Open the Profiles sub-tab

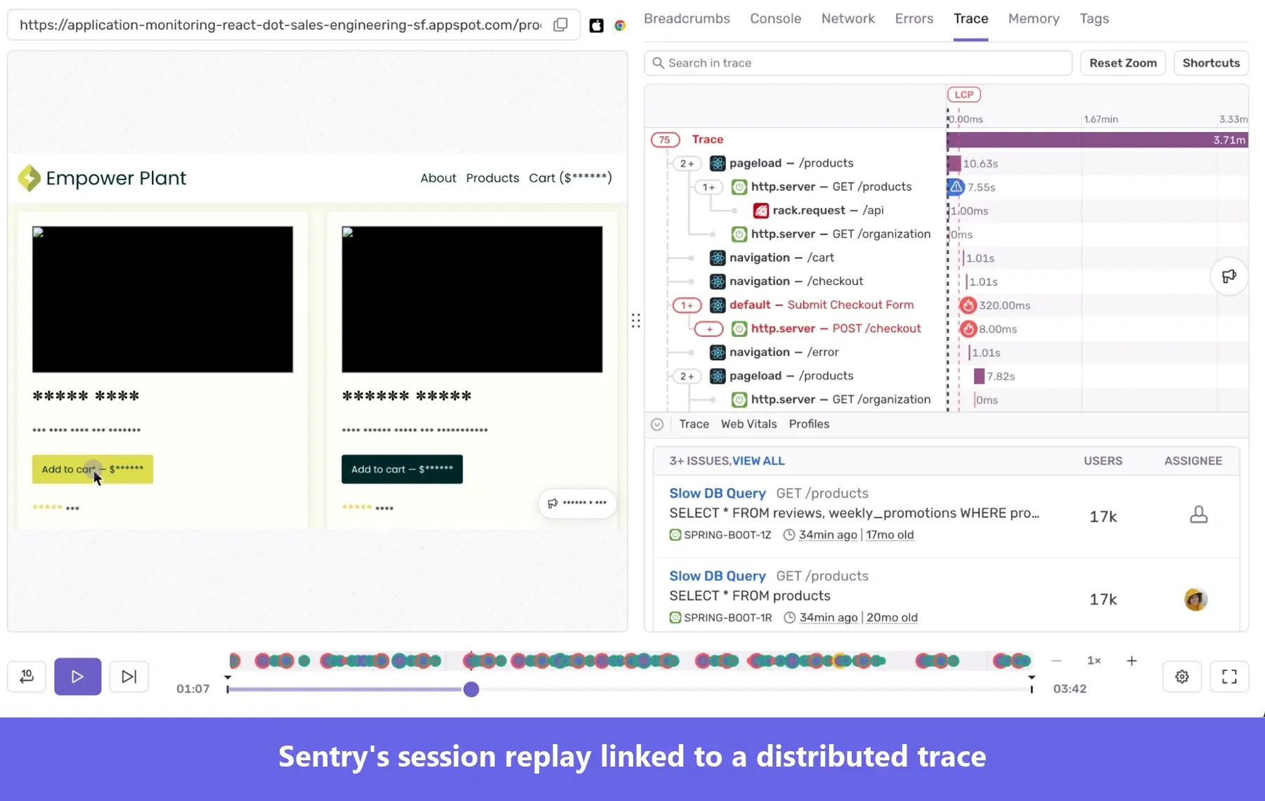coord(809,424)
